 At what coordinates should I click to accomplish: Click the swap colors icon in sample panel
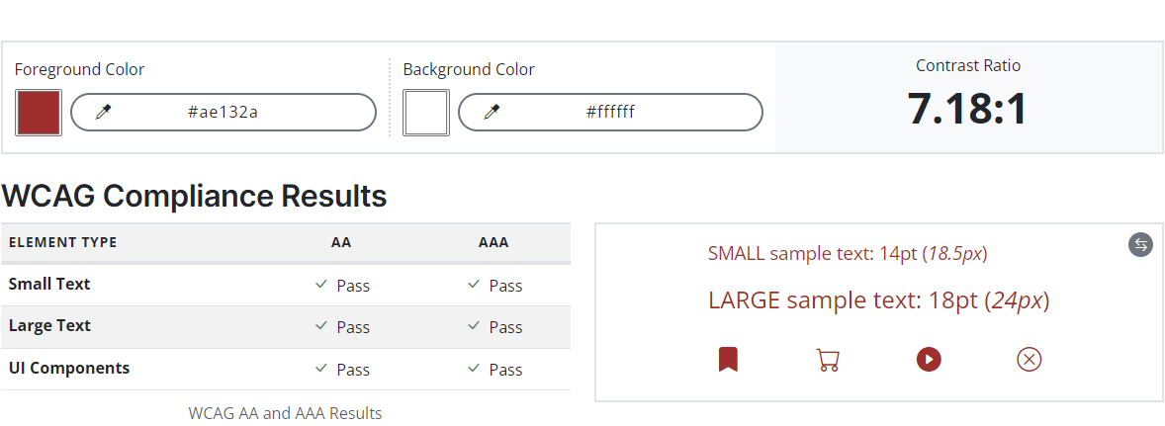tap(1140, 244)
